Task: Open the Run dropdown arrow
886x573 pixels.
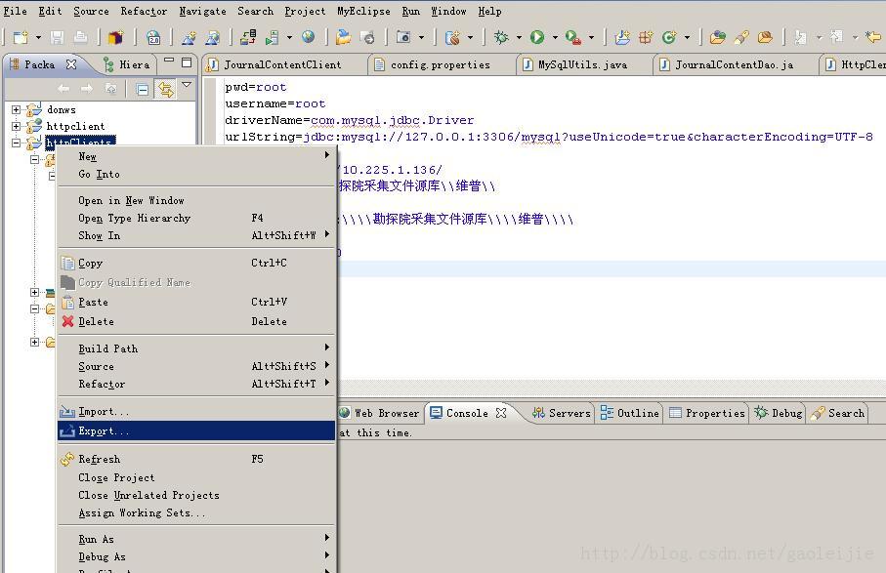Action: 555,38
